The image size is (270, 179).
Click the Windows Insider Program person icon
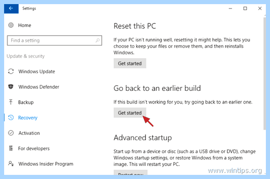pyautogui.click(x=11, y=164)
